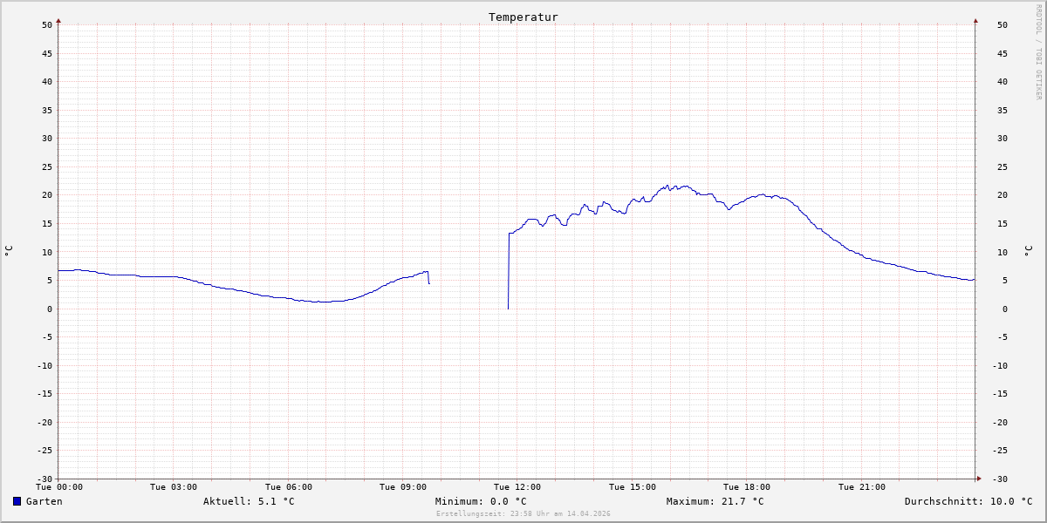Screen dimensions: 1047x523
Task: Click the 'Tue 09:00' x-axis label
Action: pos(403,486)
